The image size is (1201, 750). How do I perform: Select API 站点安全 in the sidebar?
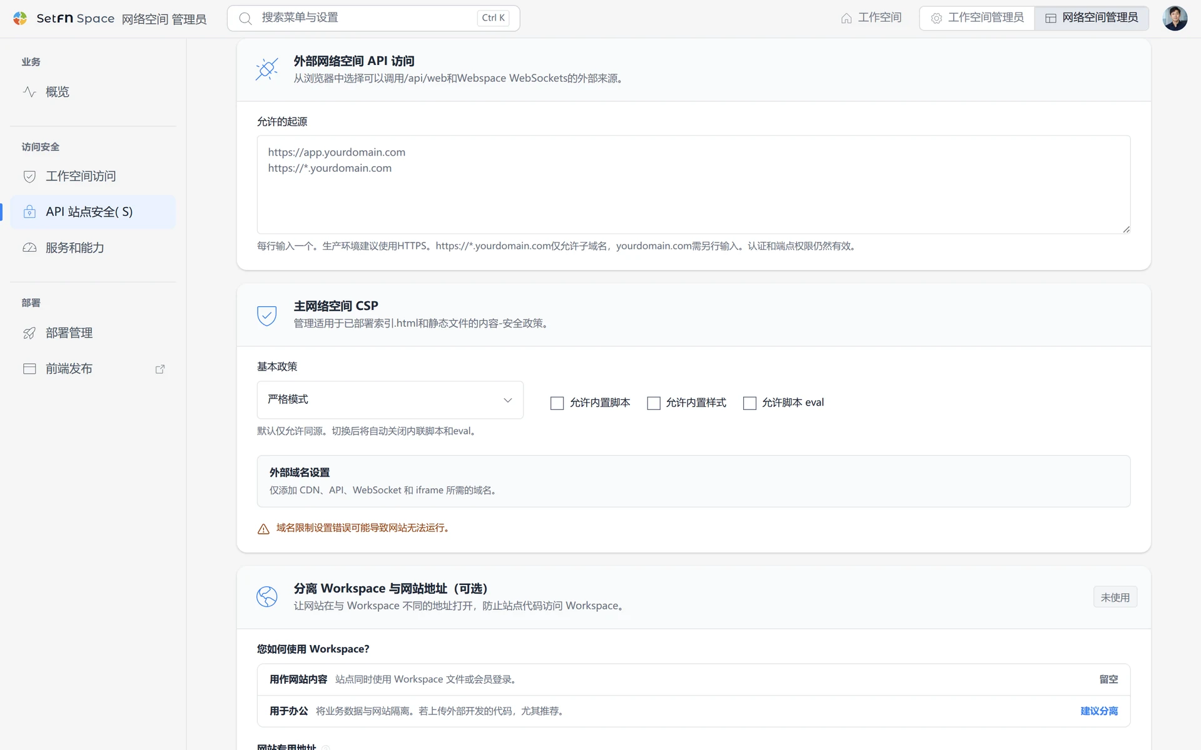tap(93, 212)
